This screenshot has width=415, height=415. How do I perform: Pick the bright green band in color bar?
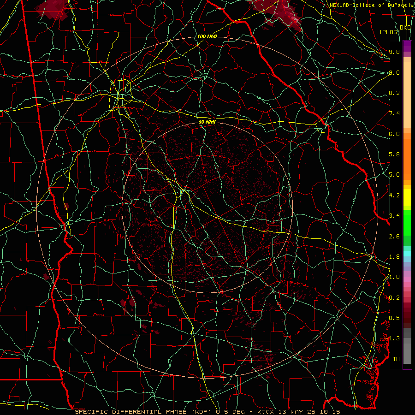407,223
